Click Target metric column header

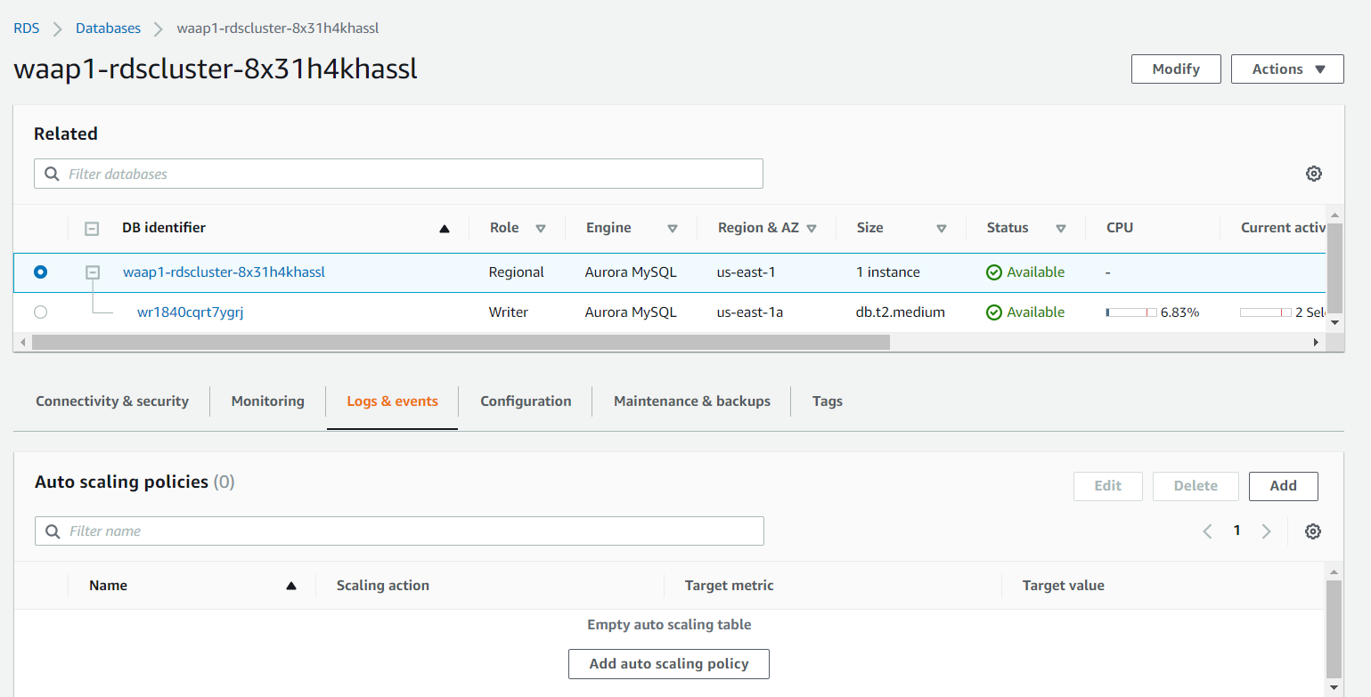[730, 586]
